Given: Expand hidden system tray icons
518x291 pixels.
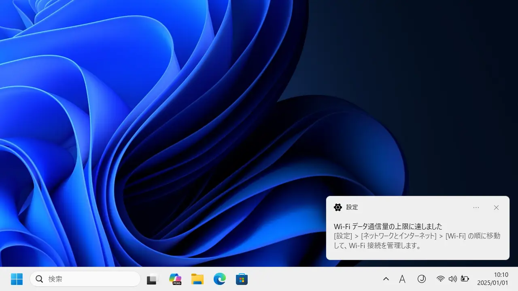Looking at the screenshot, I should point(386,278).
